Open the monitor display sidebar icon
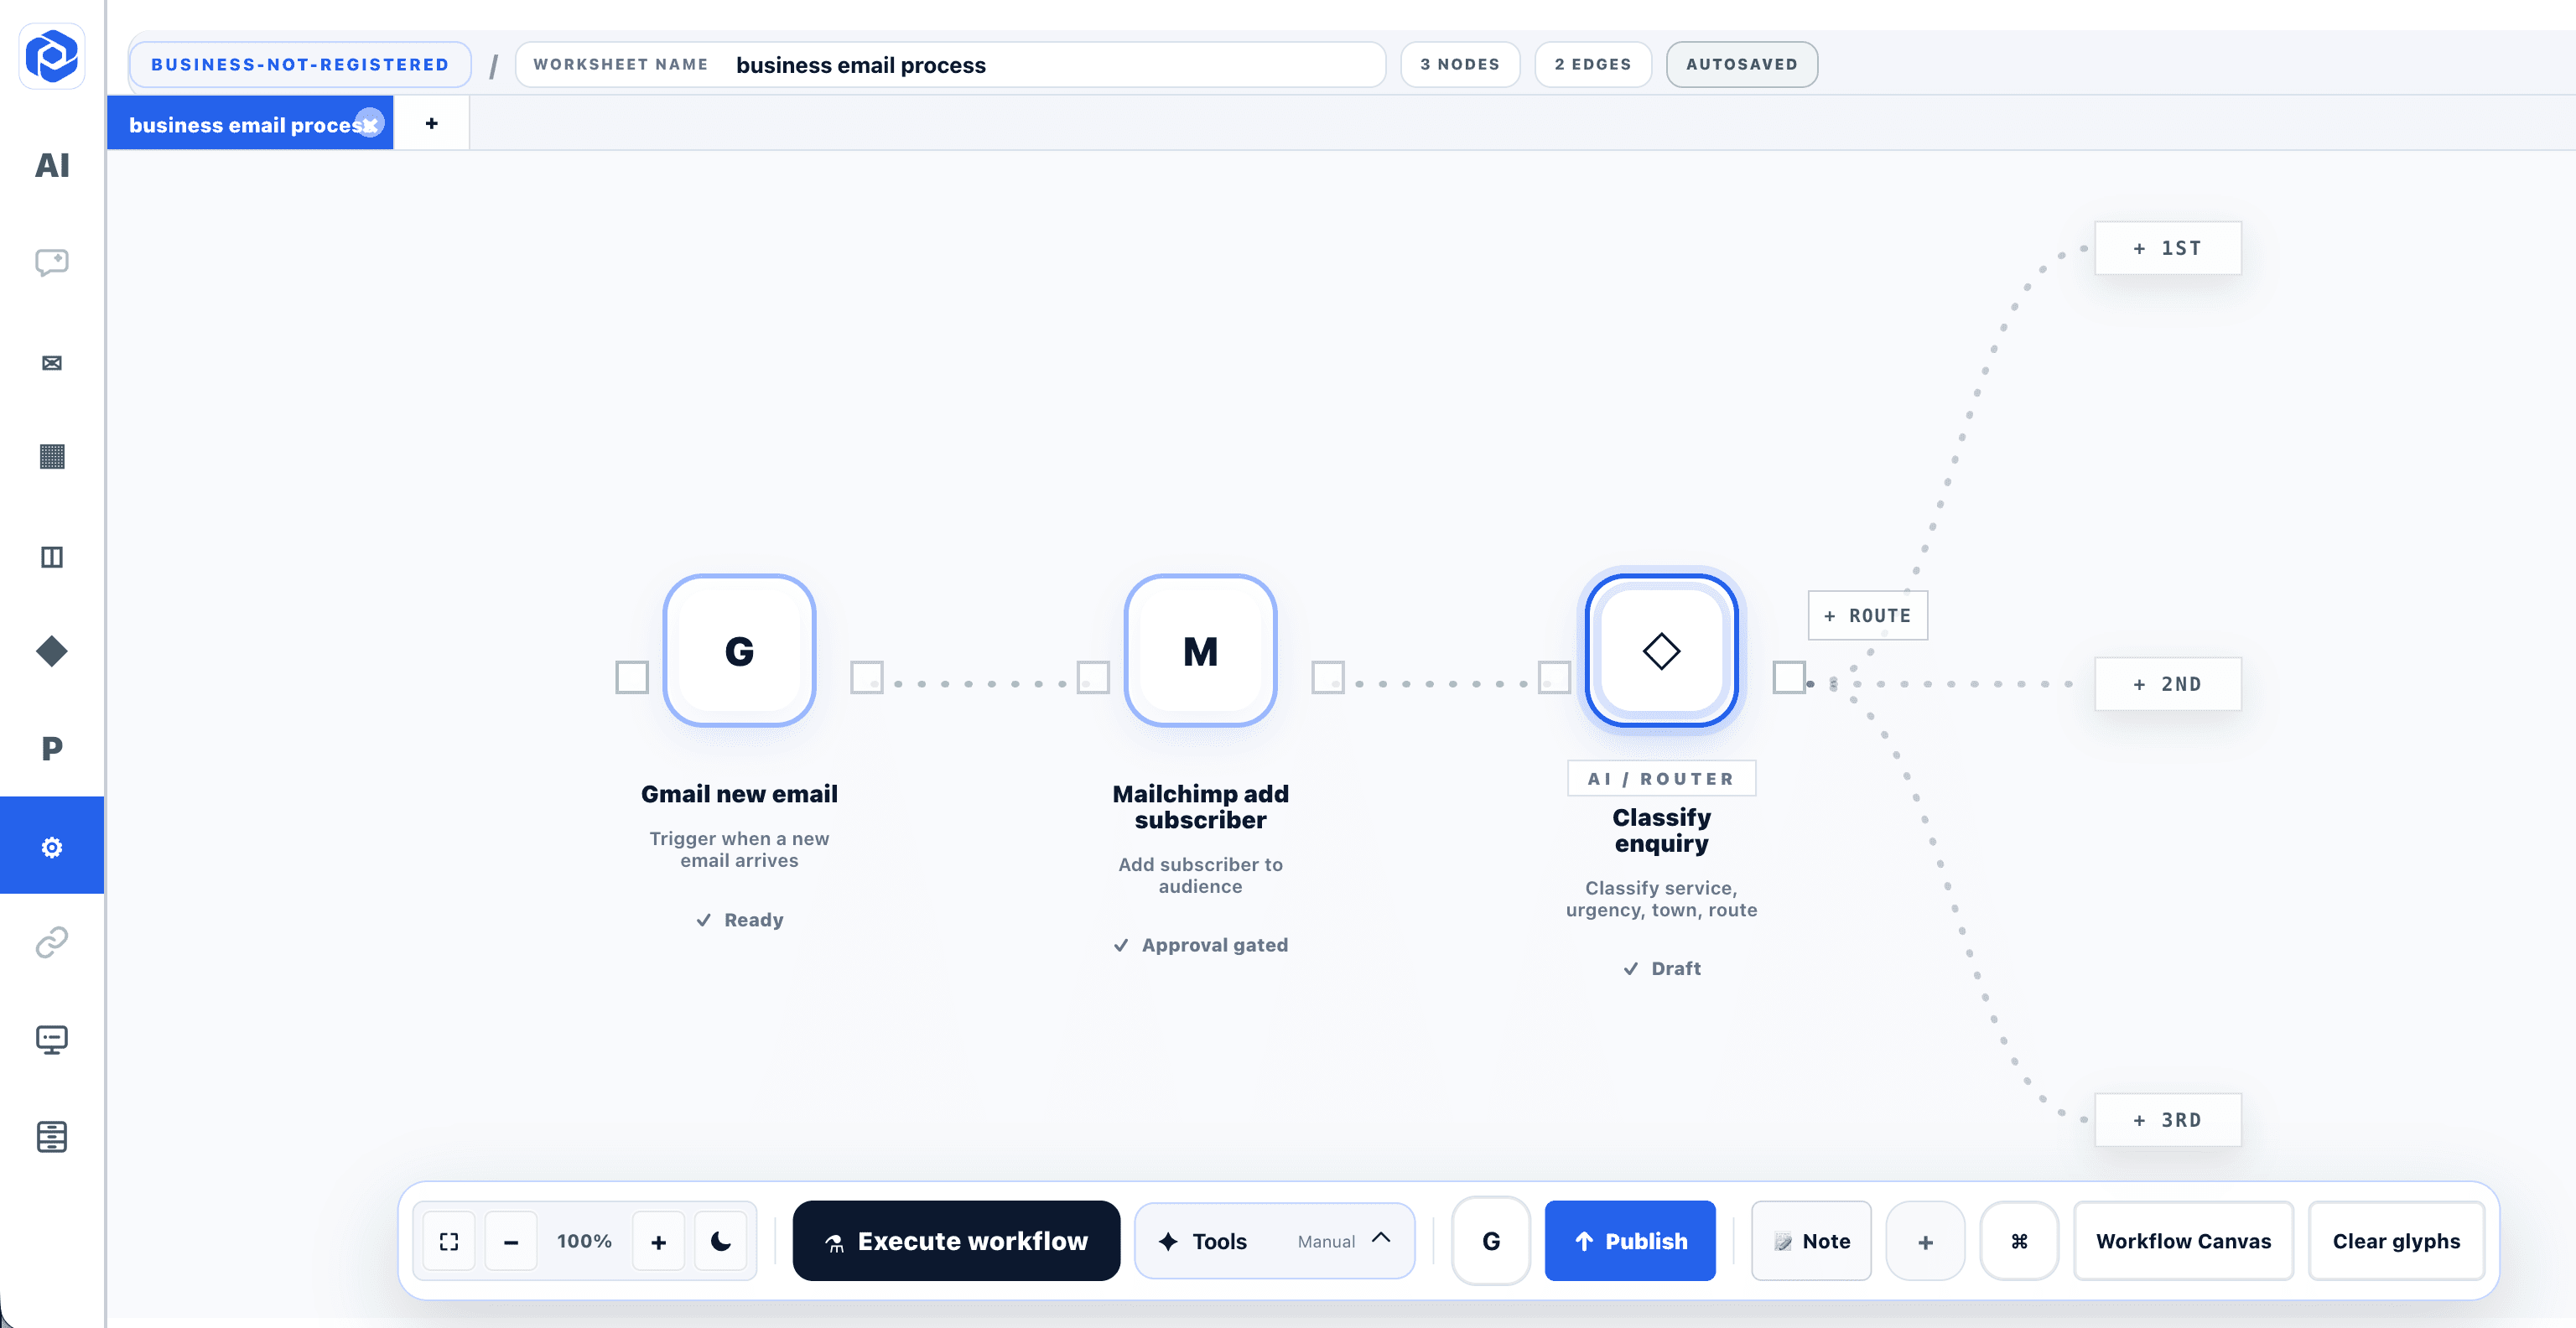The width and height of the screenshot is (2576, 1328). (x=52, y=1040)
